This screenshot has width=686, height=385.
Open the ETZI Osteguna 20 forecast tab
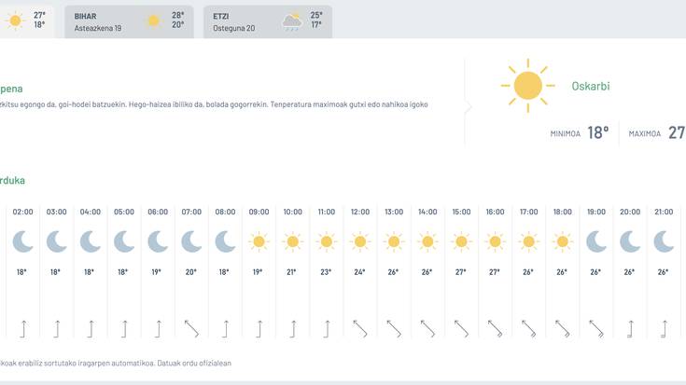click(268, 21)
